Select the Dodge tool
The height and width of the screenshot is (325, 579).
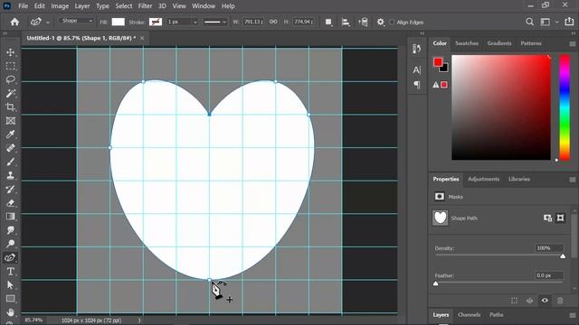(10, 244)
